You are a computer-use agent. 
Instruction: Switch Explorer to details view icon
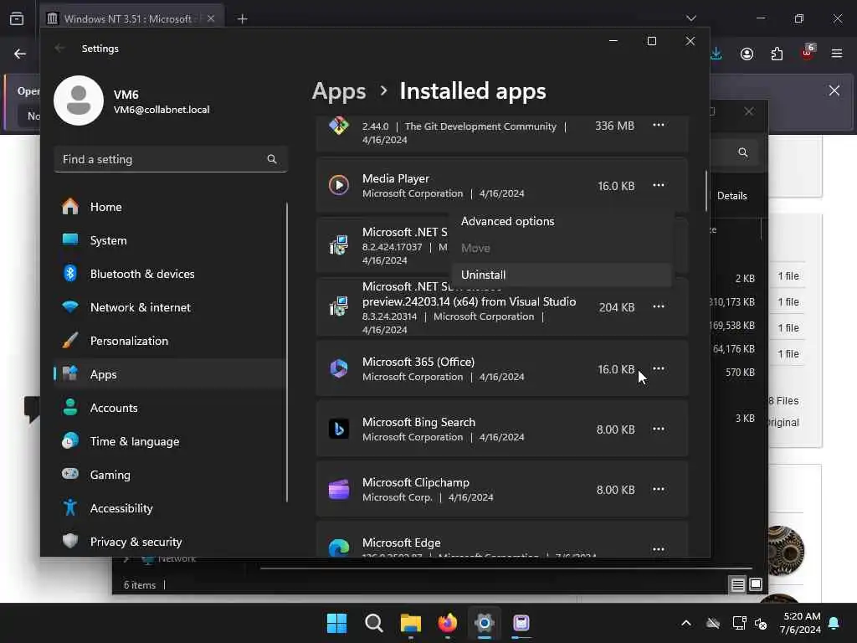(x=737, y=585)
